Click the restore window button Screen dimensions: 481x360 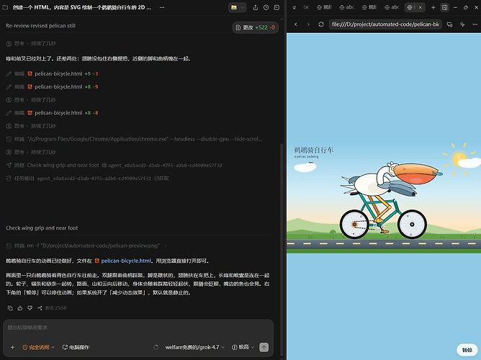(466, 7)
